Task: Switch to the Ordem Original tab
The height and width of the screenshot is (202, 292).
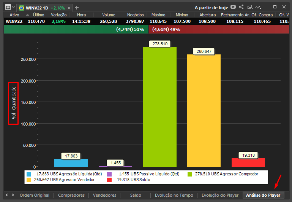Action: click(35, 195)
